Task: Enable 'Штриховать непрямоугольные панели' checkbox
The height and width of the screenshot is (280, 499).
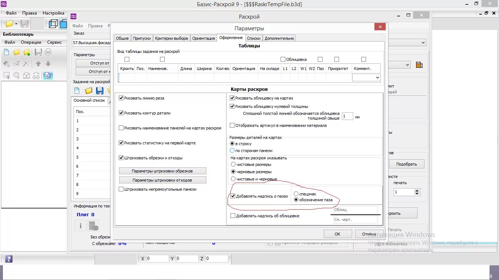Action: 121,189
